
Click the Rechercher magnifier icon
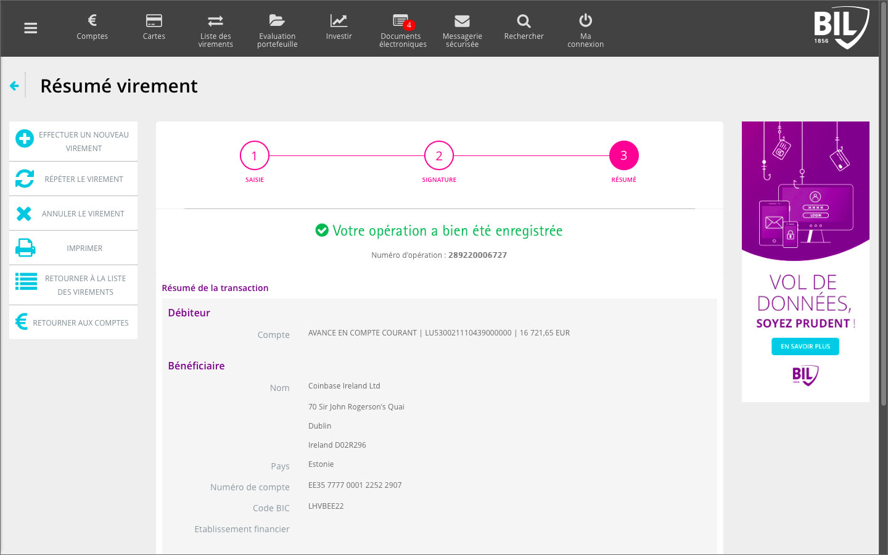click(524, 21)
